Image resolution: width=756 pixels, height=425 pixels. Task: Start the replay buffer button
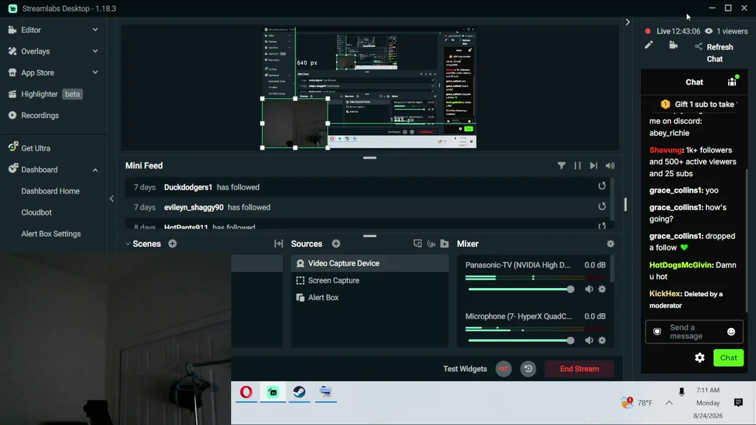point(528,369)
